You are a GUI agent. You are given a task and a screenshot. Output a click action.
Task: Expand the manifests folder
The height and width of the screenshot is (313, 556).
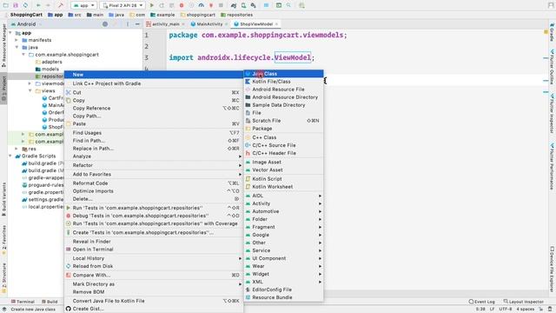(17, 40)
